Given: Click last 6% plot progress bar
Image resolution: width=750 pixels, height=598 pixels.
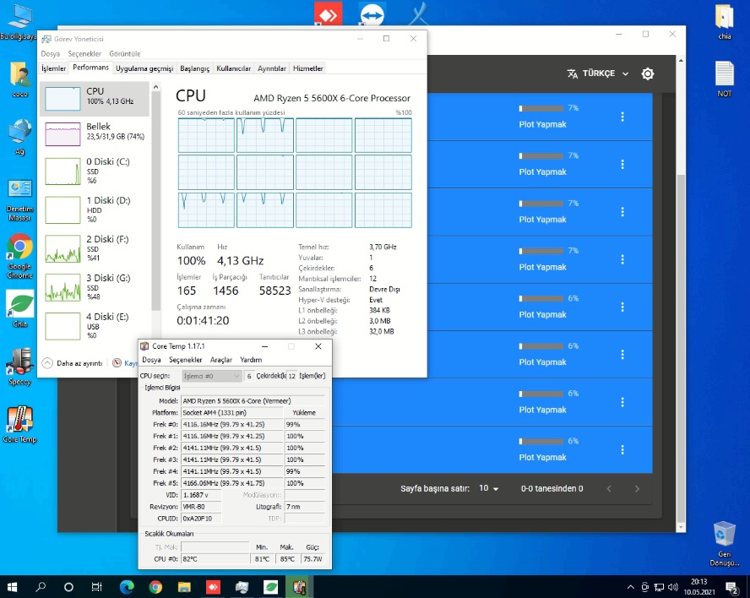Looking at the screenshot, I should point(541,441).
